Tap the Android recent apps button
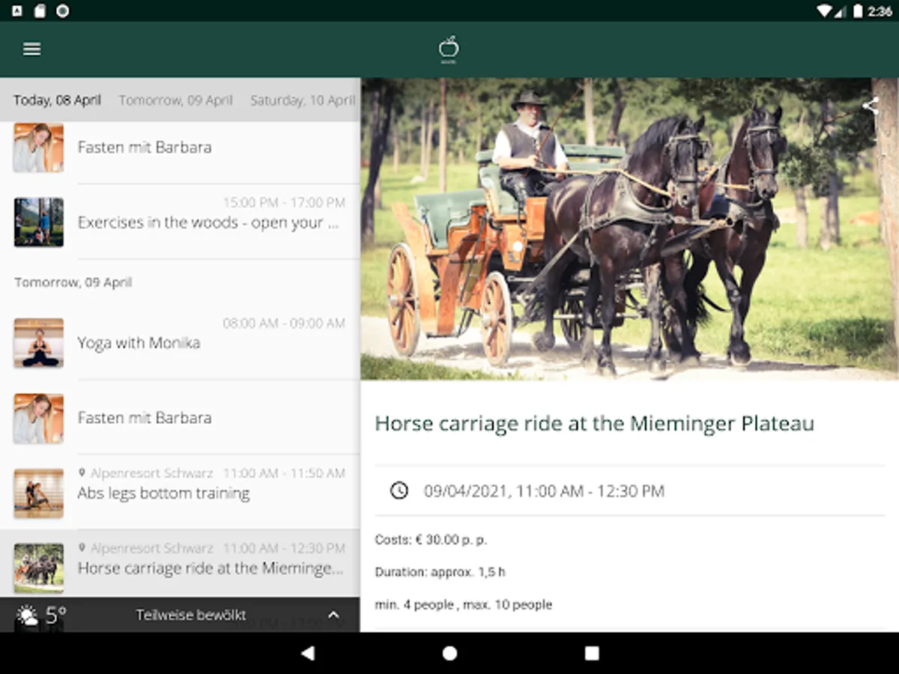 (x=592, y=653)
